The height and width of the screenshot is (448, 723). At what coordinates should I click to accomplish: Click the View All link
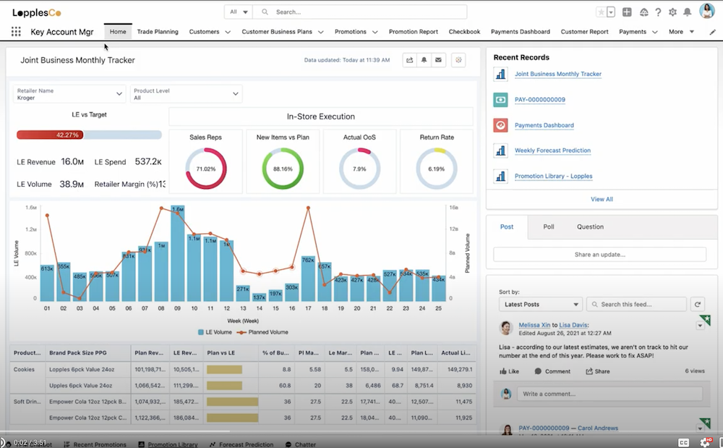pos(602,199)
